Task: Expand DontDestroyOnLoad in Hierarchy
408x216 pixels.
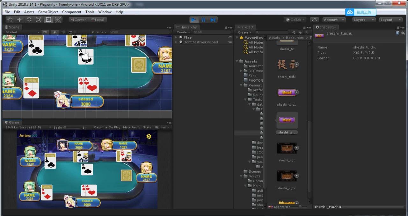Action: 176,42
